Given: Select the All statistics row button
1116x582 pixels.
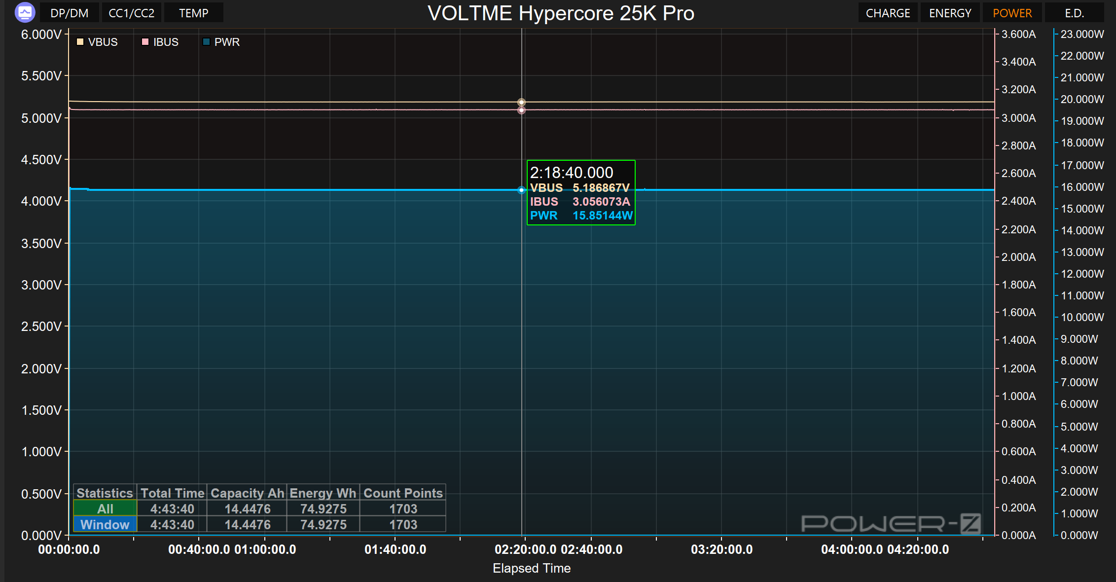Looking at the screenshot, I should [105, 509].
